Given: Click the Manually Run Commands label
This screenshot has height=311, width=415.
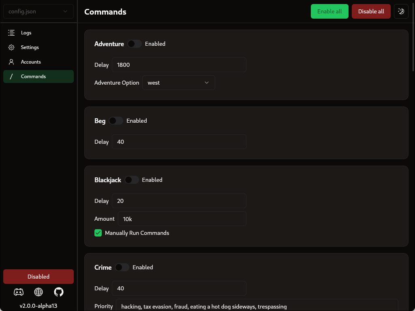Looking at the screenshot, I should pos(137,233).
